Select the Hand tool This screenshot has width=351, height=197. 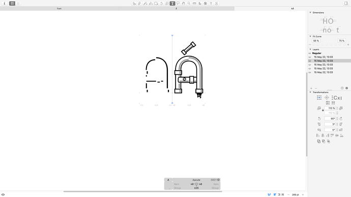(x=183, y=4)
